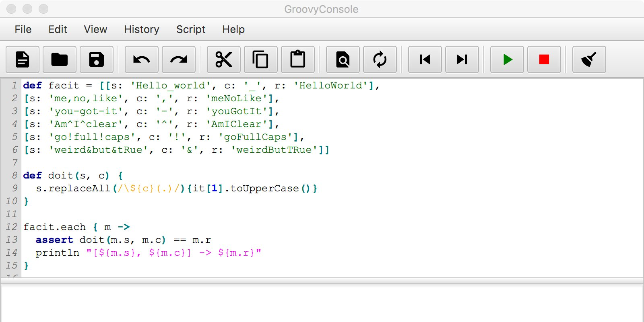Image resolution: width=644 pixels, height=322 pixels.
Task: Copy selected text to clipboard
Action: pos(261,59)
